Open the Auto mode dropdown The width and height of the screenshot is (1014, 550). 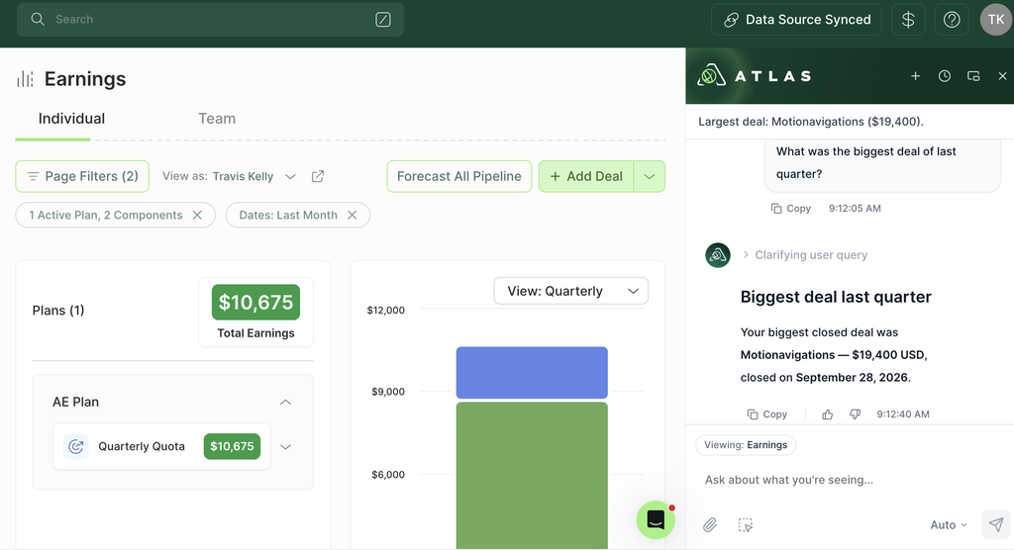coord(949,525)
